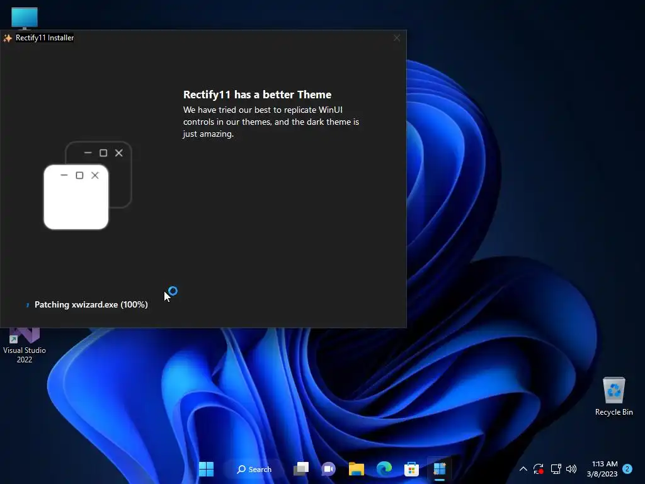Open the This PC desktop icon

click(25, 18)
